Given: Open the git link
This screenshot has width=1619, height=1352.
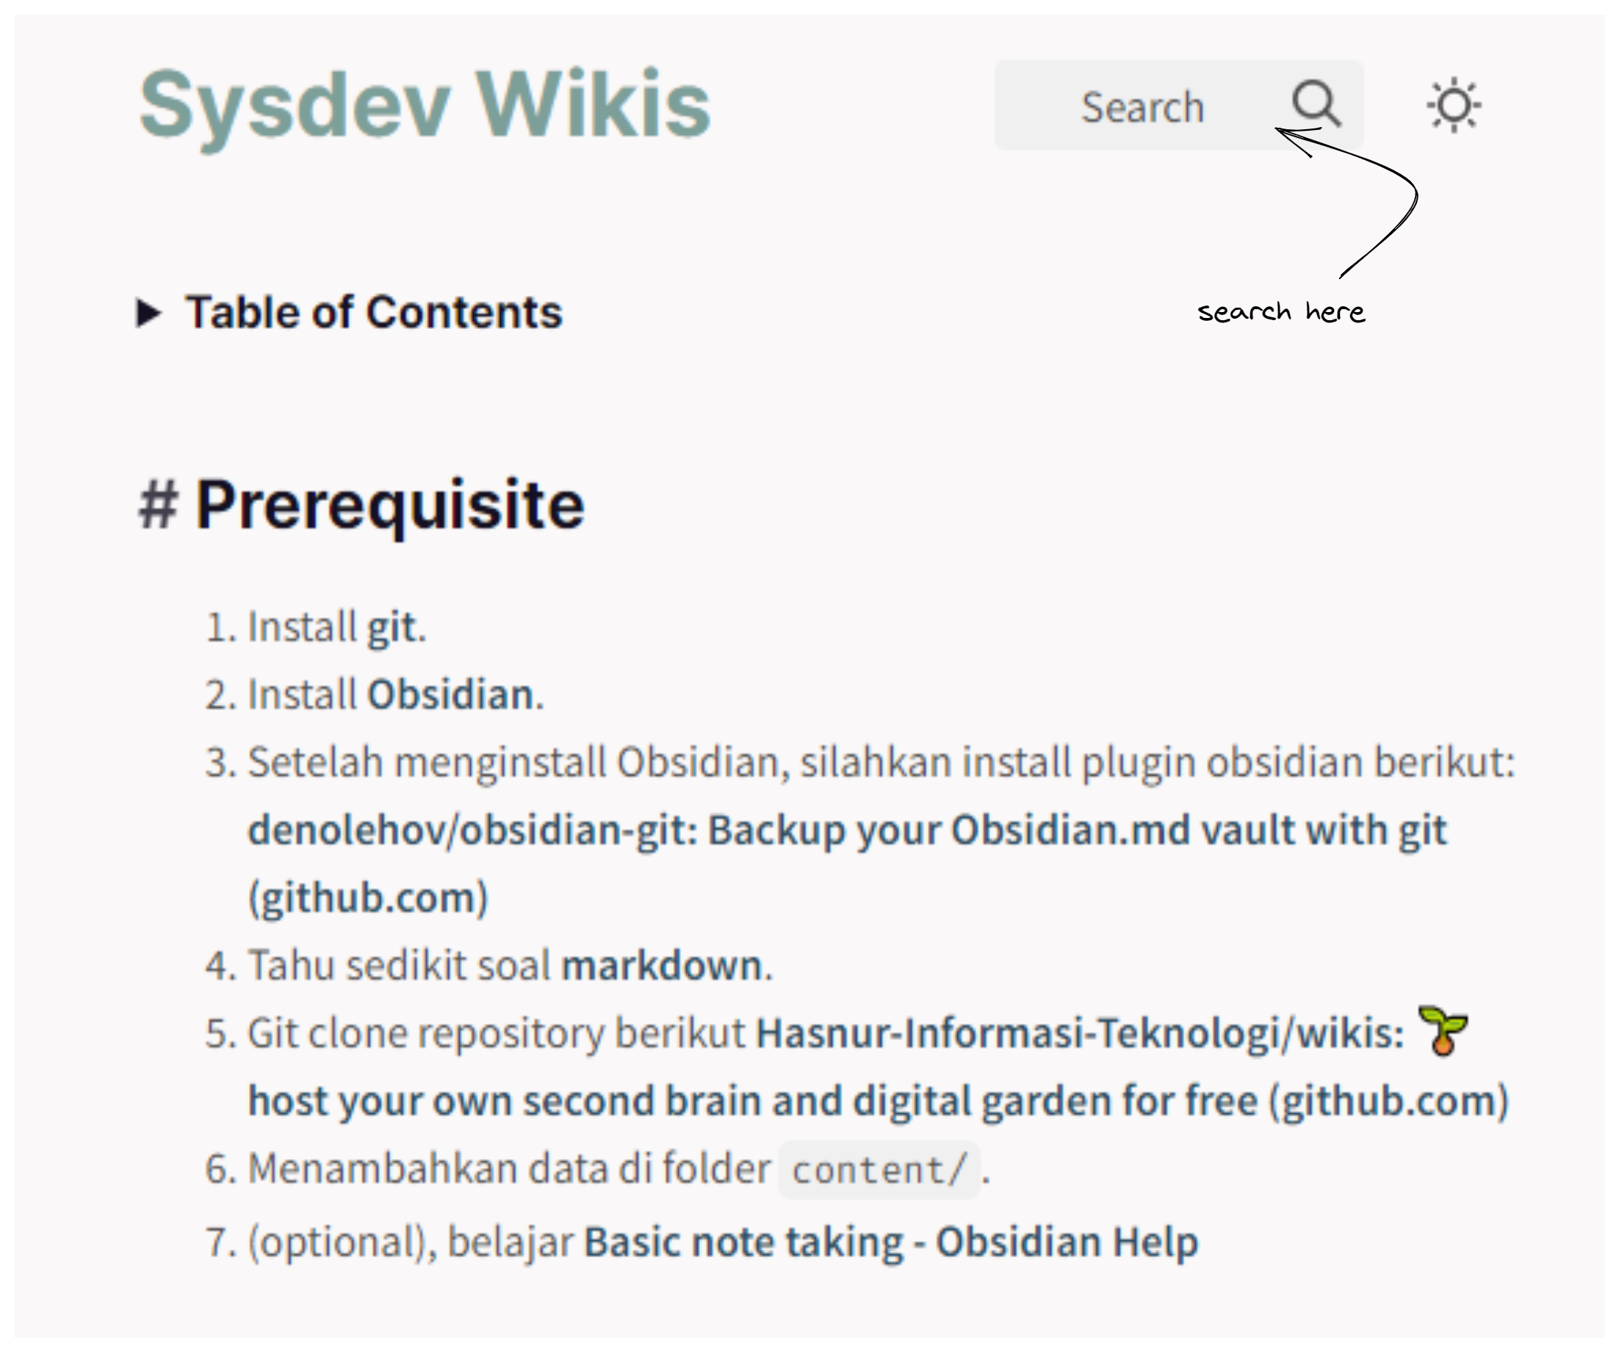Looking at the screenshot, I should click(391, 627).
